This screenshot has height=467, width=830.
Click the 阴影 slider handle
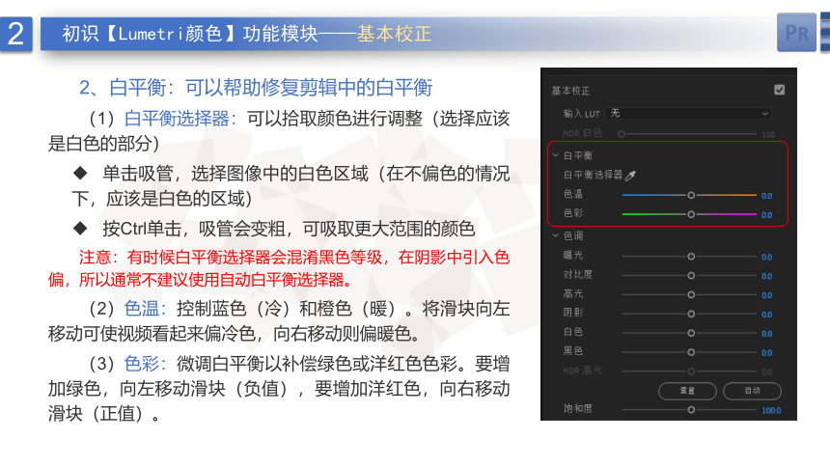coord(691,314)
